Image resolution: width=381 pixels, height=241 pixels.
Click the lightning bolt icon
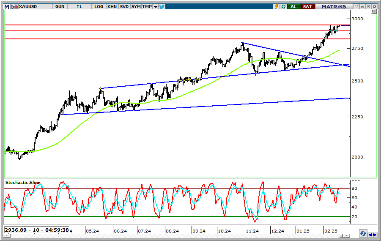[x=277, y=6]
